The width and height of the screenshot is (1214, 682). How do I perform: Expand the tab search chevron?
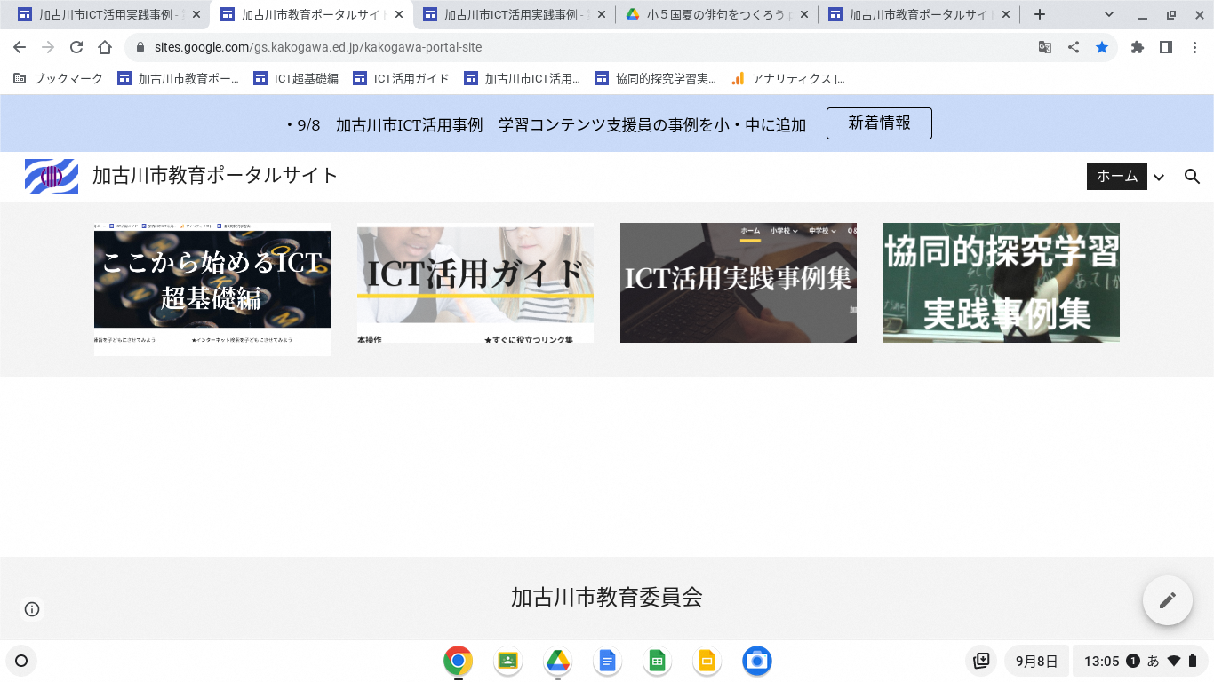click(1109, 14)
